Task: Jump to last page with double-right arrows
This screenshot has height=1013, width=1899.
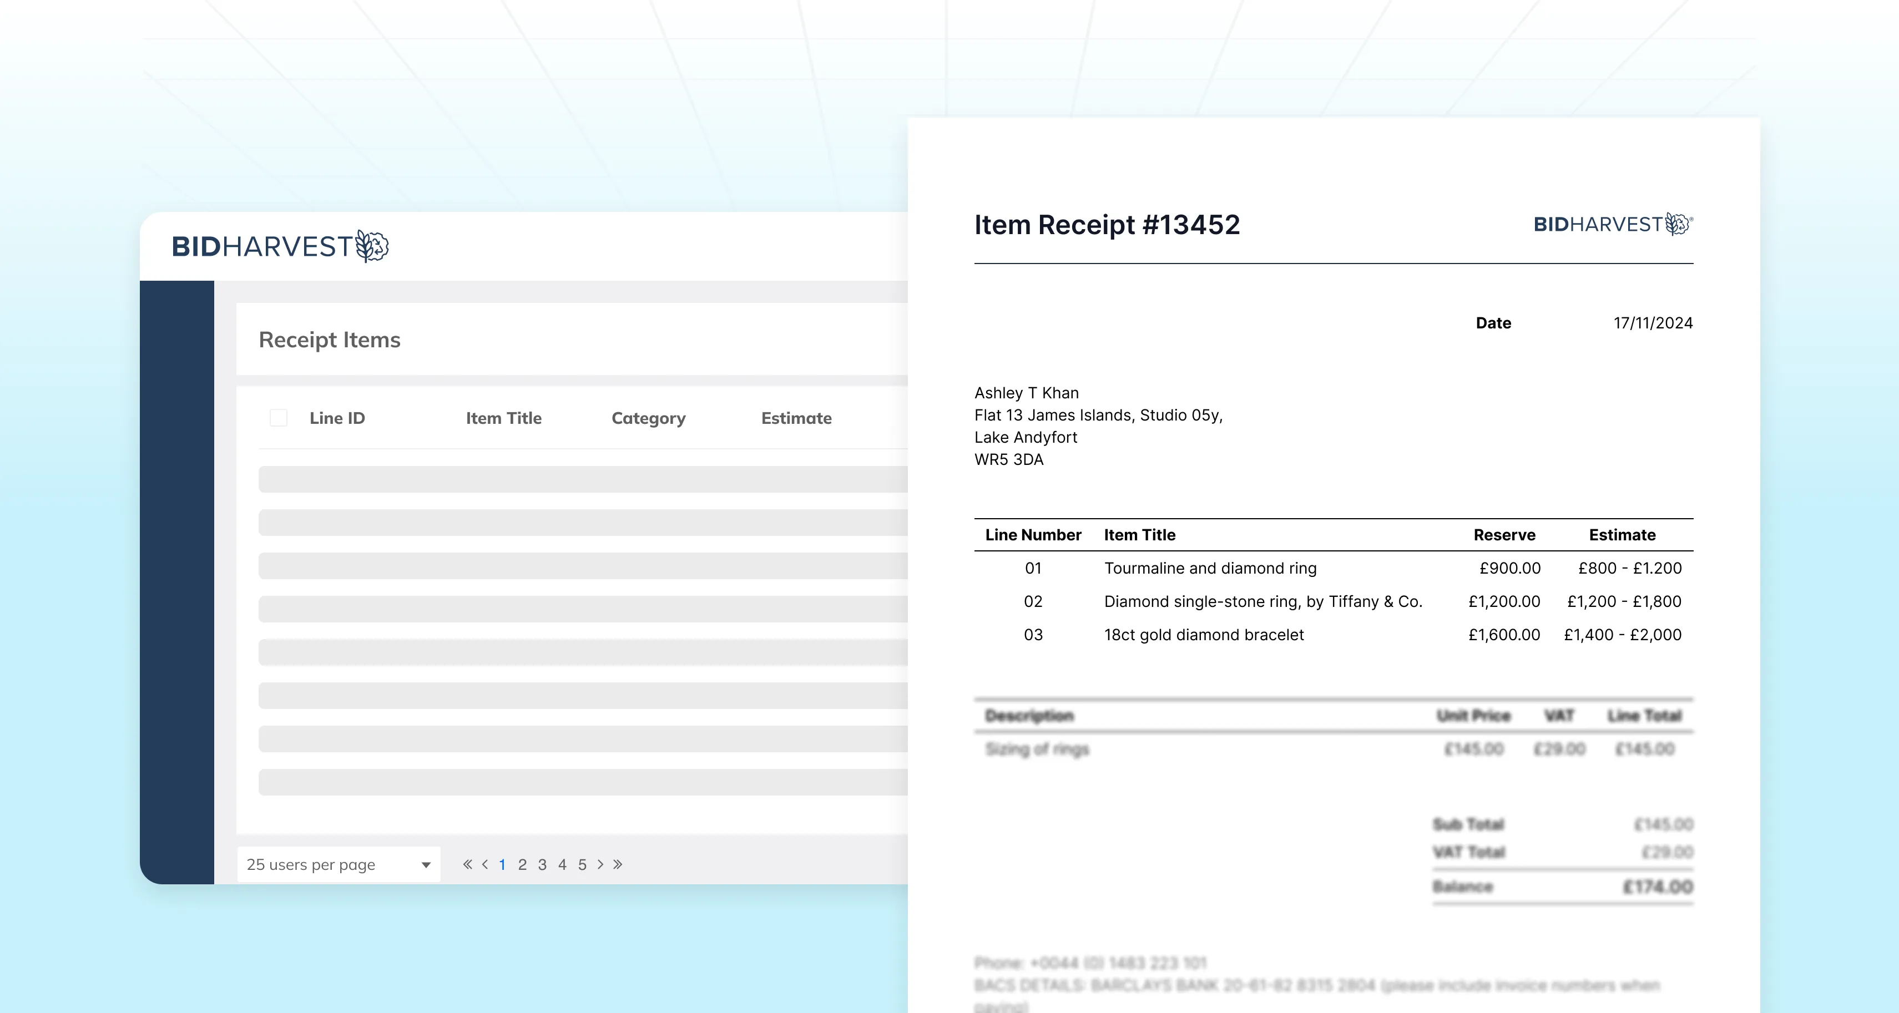Action: click(618, 864)
